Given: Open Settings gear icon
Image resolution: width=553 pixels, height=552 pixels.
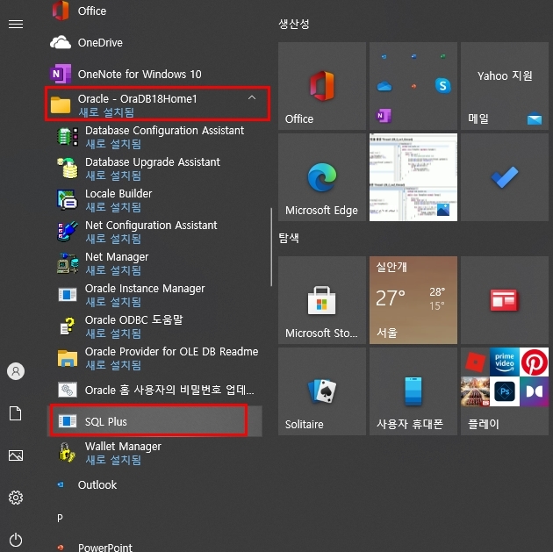Looking at the screenshot, I should (16, 498).
